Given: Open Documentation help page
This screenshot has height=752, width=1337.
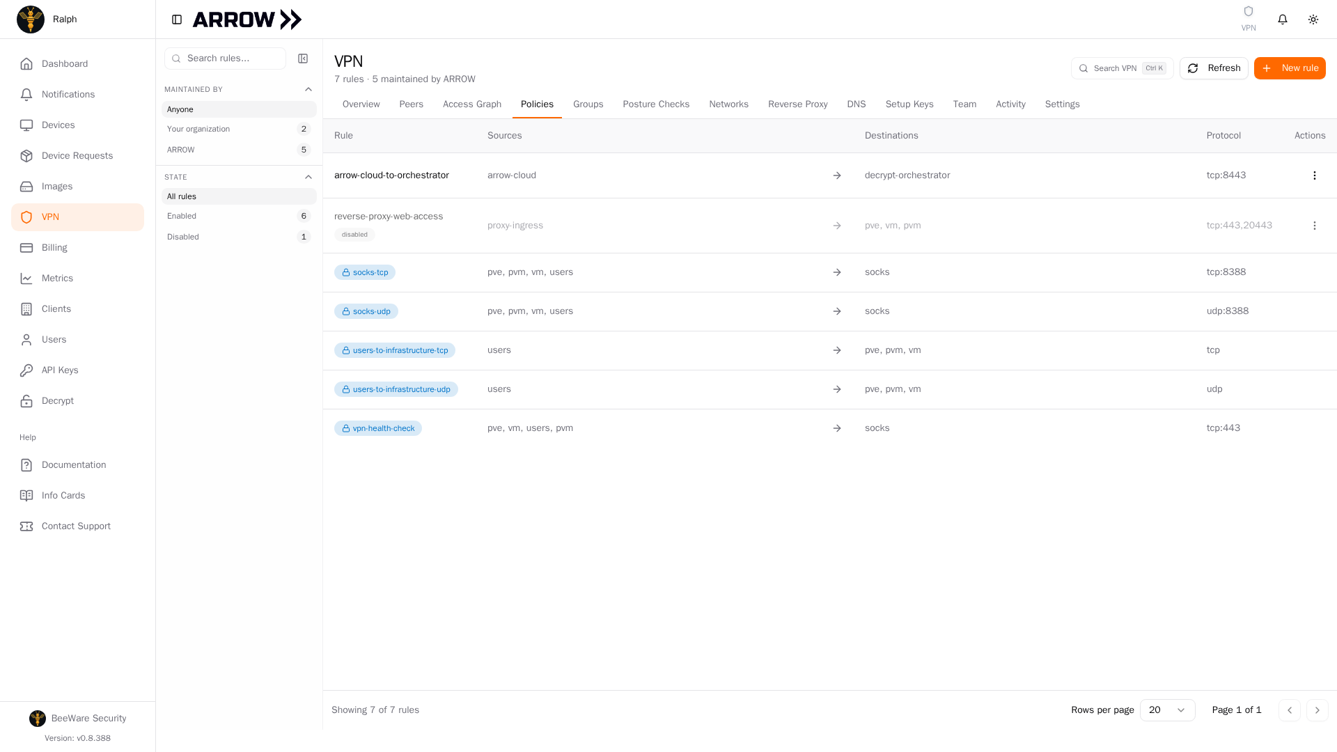Looking at the screenshot, I should point(77,465).
